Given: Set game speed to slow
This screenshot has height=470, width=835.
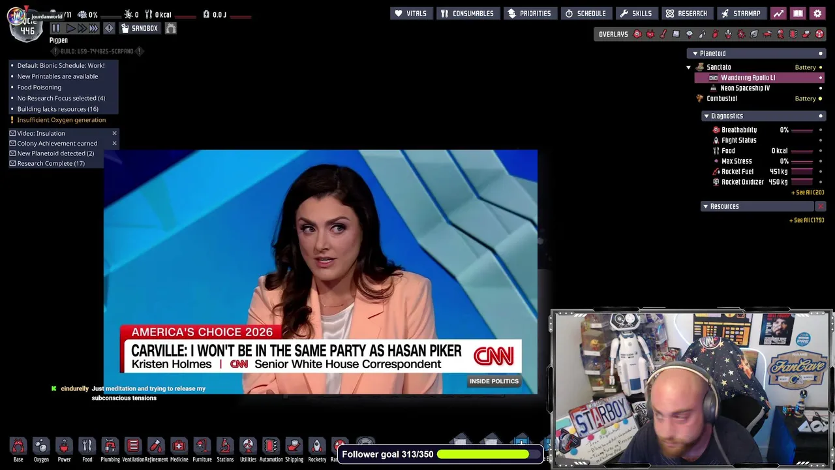Looking at the screenshot, I should (70, 28).
